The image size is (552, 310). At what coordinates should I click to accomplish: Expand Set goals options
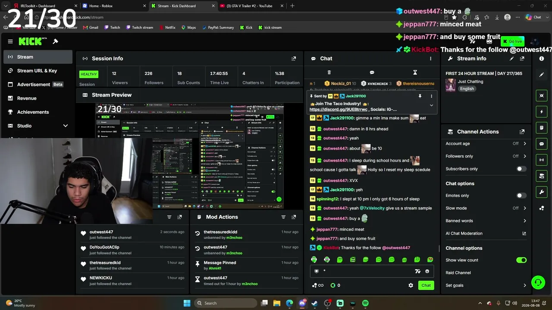click(x=486, y=285)
